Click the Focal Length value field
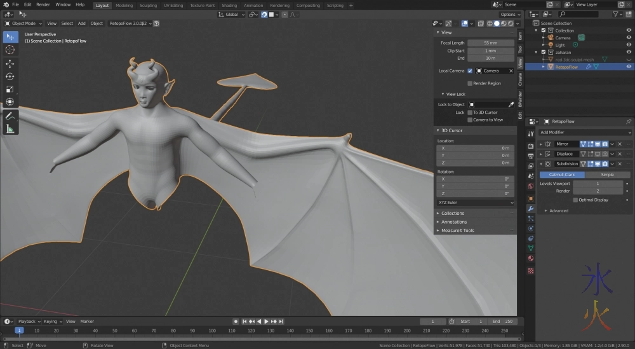The image size is (635, 349). click(x=490, y=43)
